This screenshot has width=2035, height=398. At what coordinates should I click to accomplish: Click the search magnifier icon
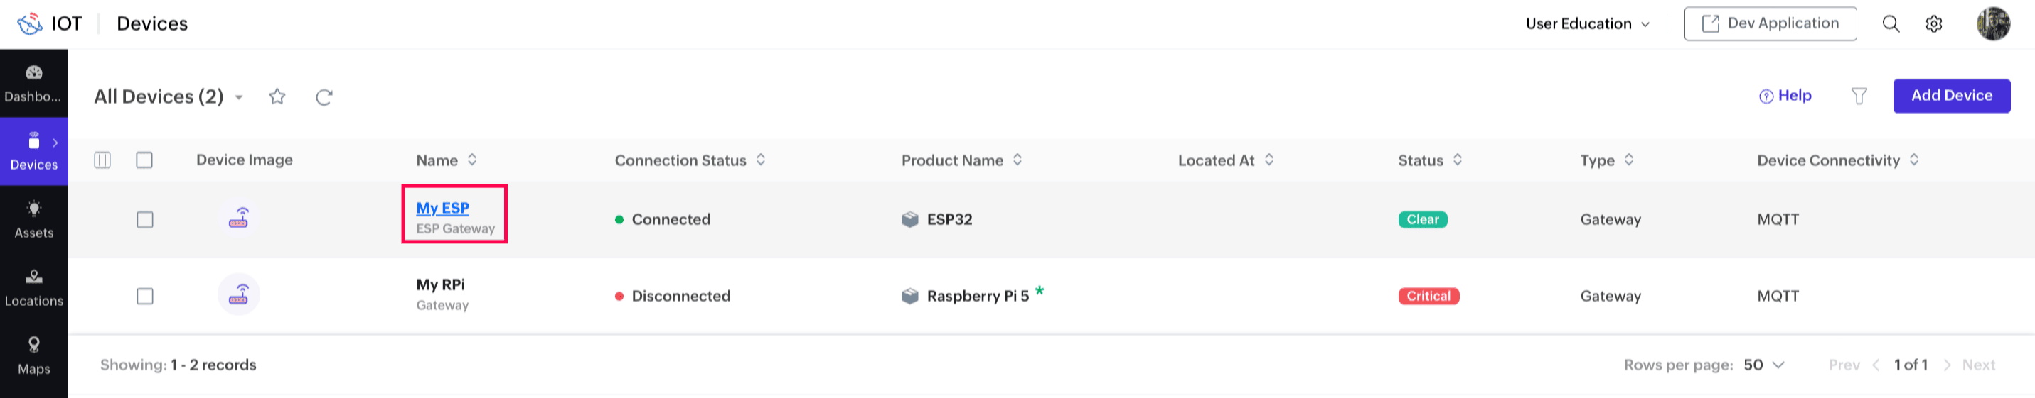pos(1891,23)
